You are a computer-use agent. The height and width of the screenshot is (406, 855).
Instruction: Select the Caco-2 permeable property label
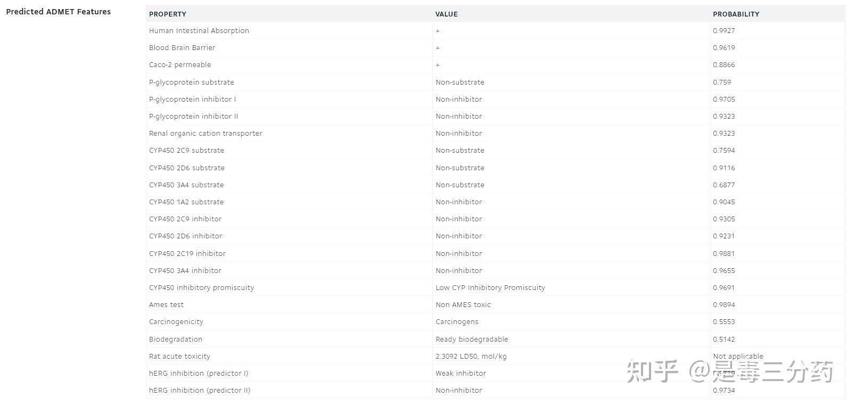(180, 65)
